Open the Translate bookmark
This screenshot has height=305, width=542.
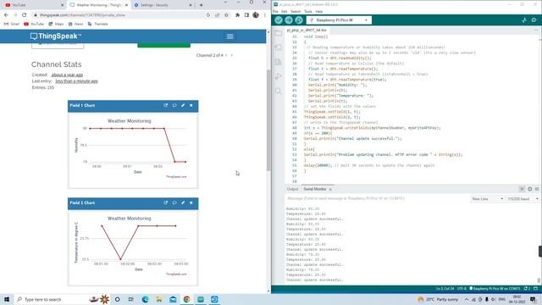[x=98, y=24]
